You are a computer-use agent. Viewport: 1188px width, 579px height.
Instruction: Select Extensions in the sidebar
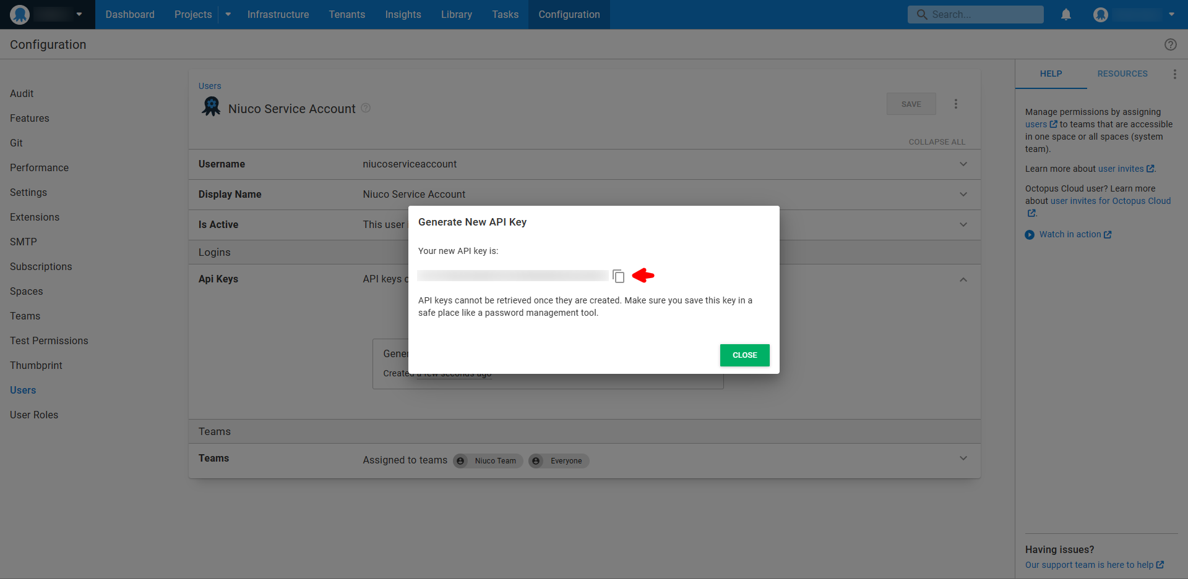coord(35,217)
